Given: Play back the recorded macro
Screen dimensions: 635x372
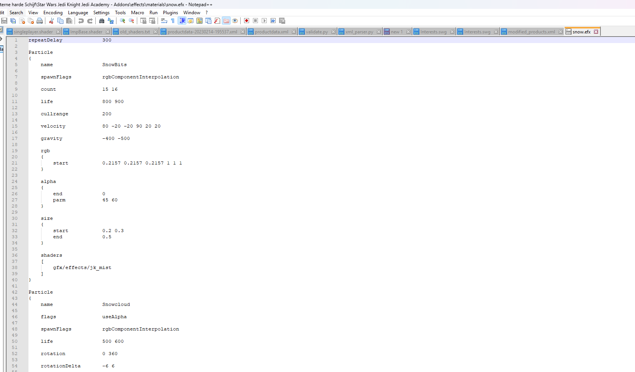Looking at the screenshot, I should (264, 21).
